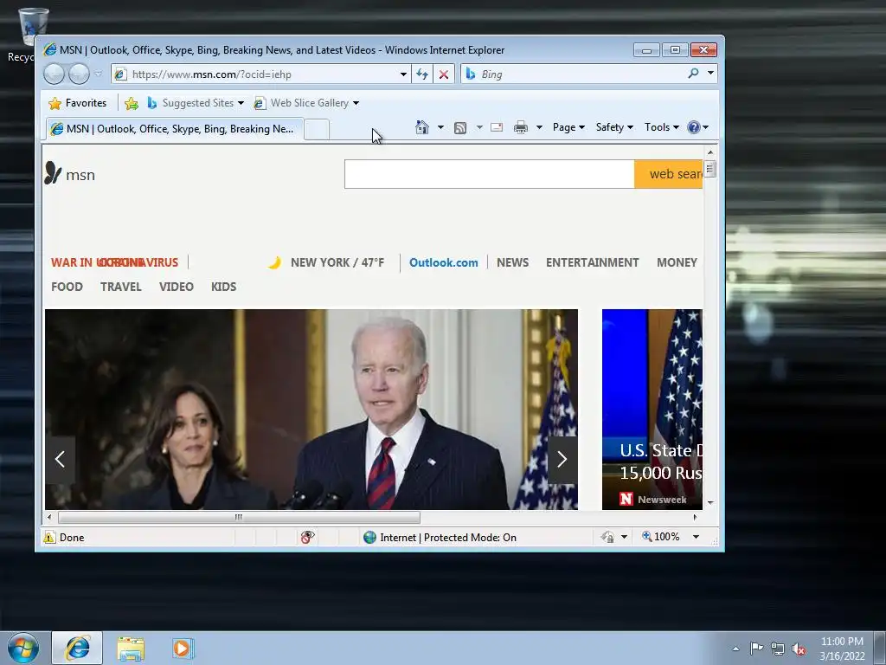Click the Refresh page icon

[422, 74]
